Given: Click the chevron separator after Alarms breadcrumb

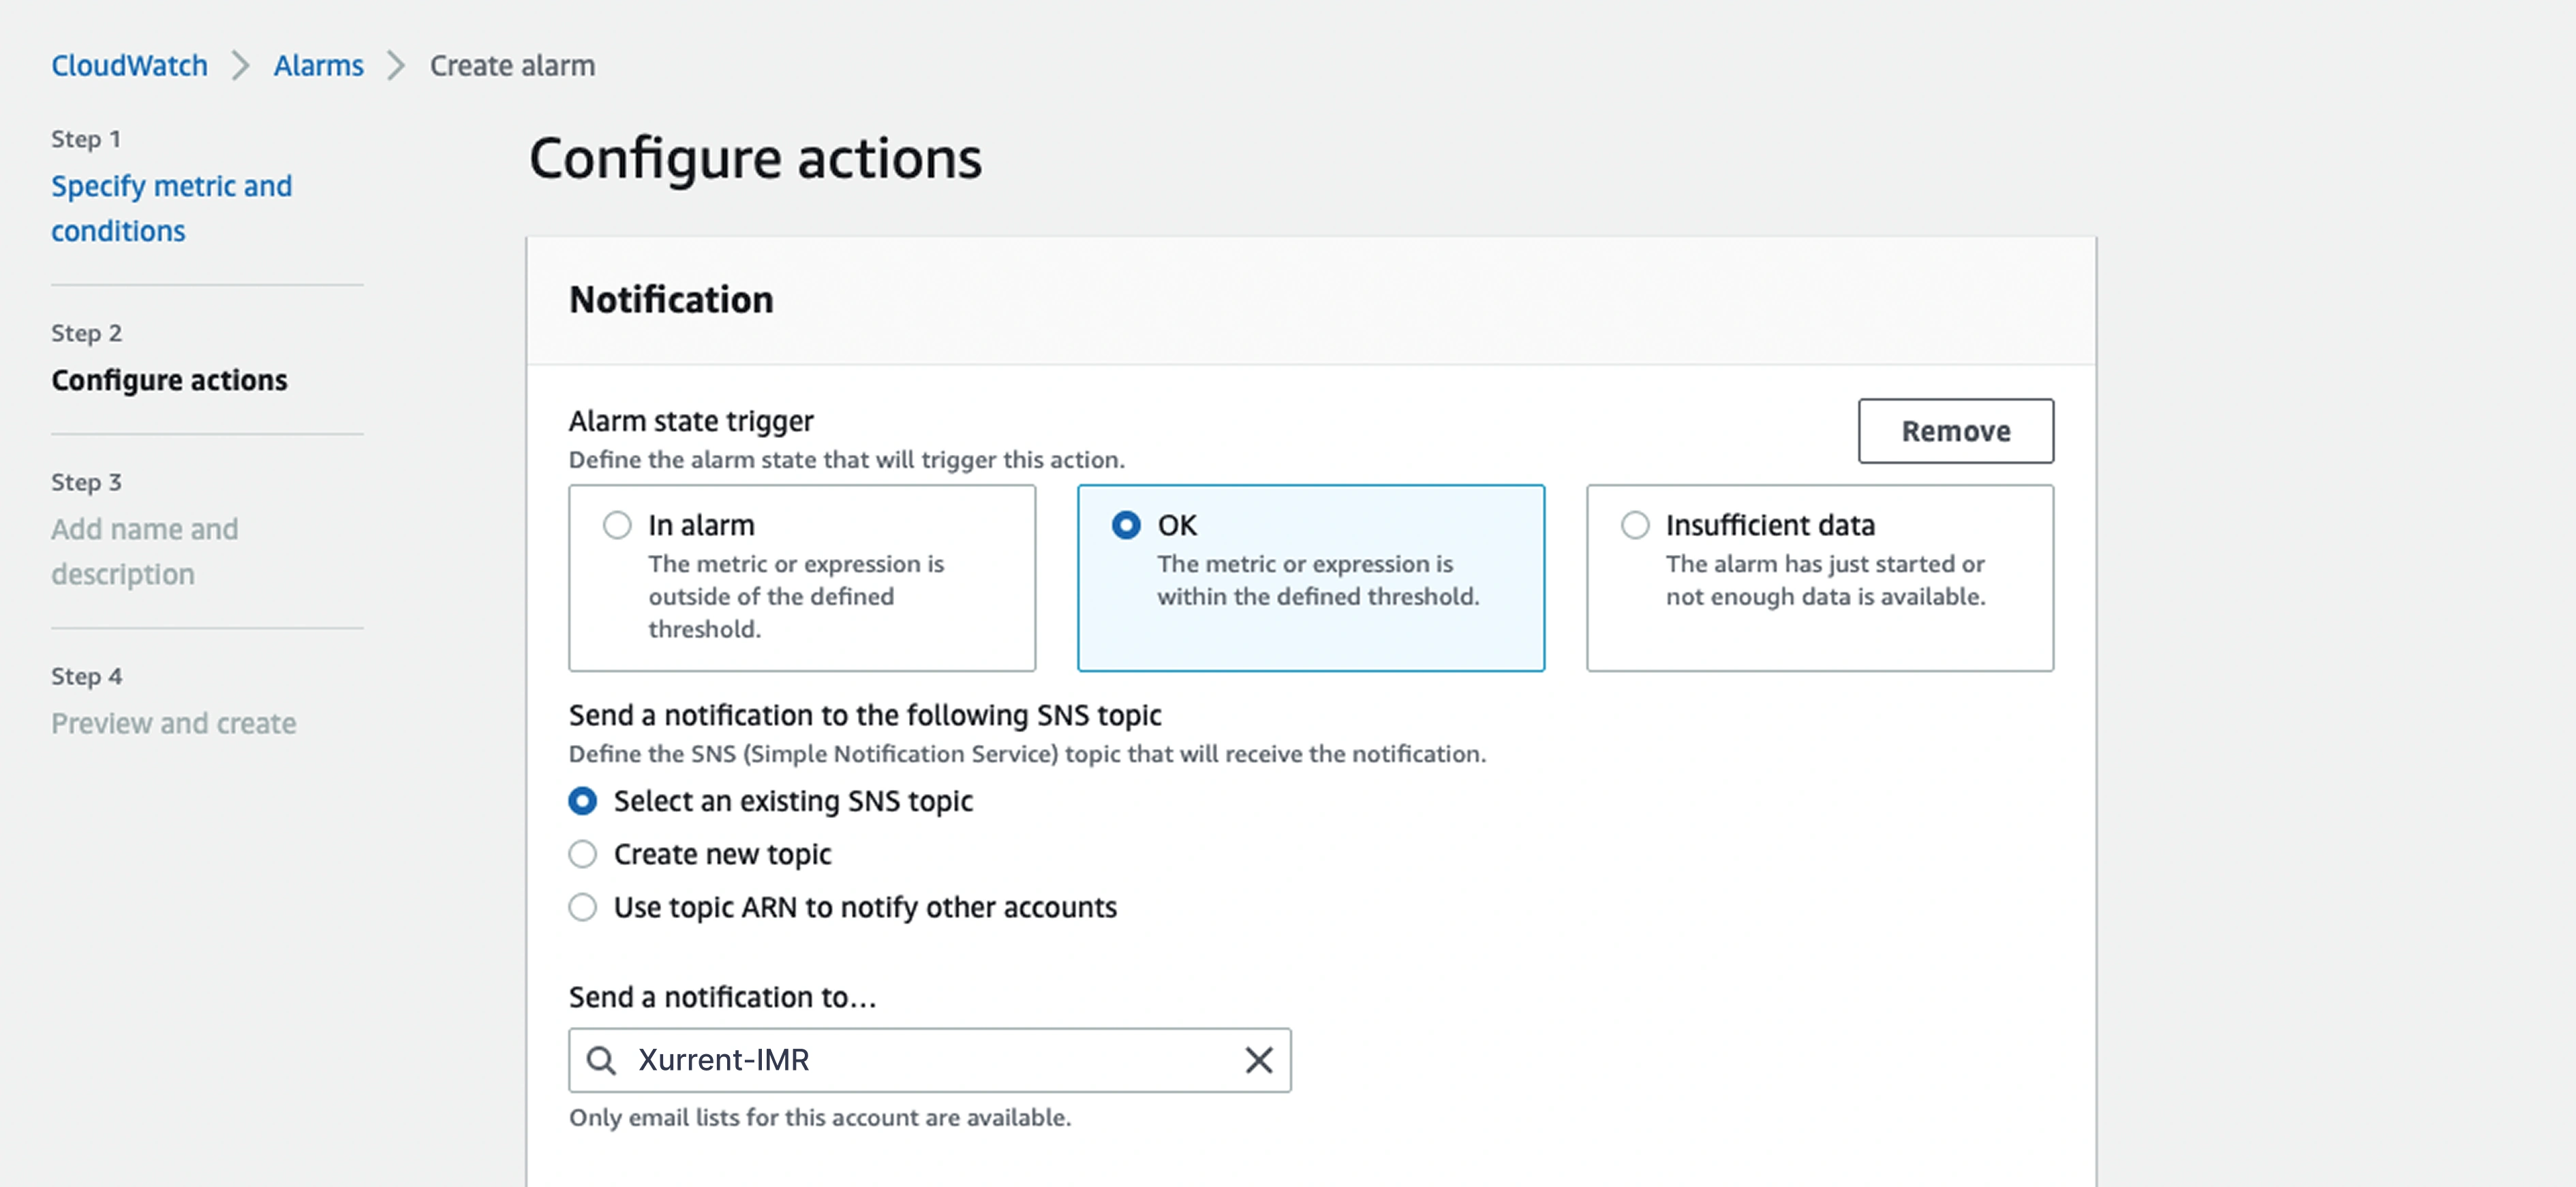Looking at the screenshot, I should (397, 66).
